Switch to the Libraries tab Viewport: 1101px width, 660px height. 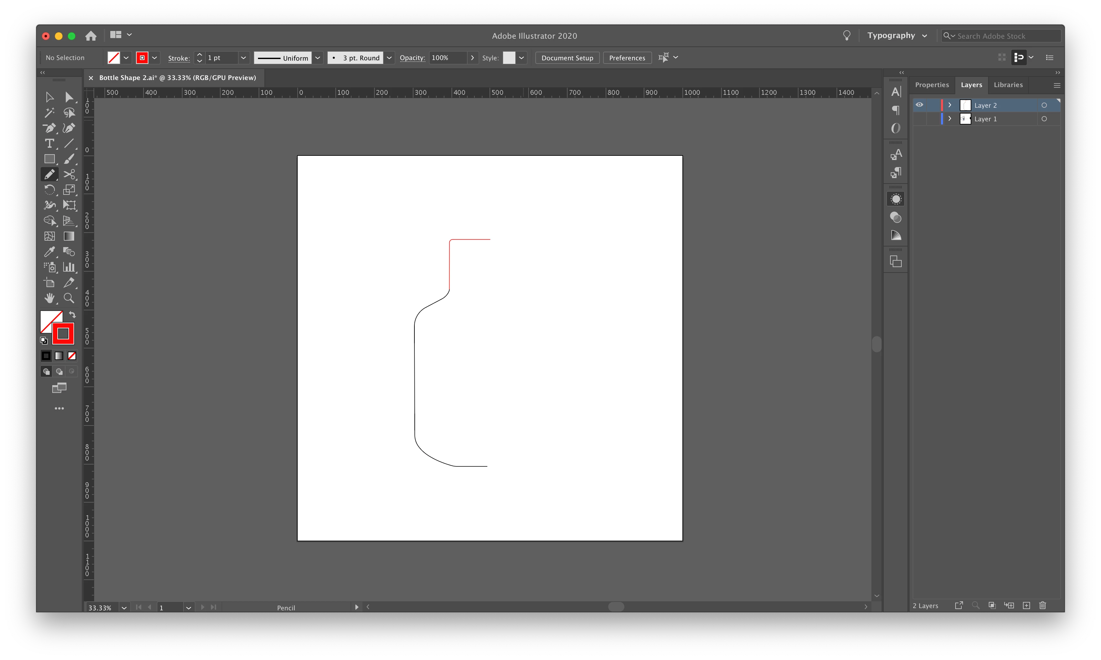[1008, 85]
